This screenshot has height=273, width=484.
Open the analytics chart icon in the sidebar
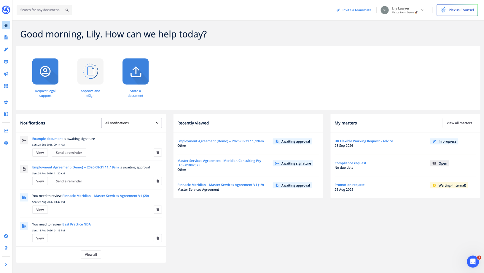point(6,131)
